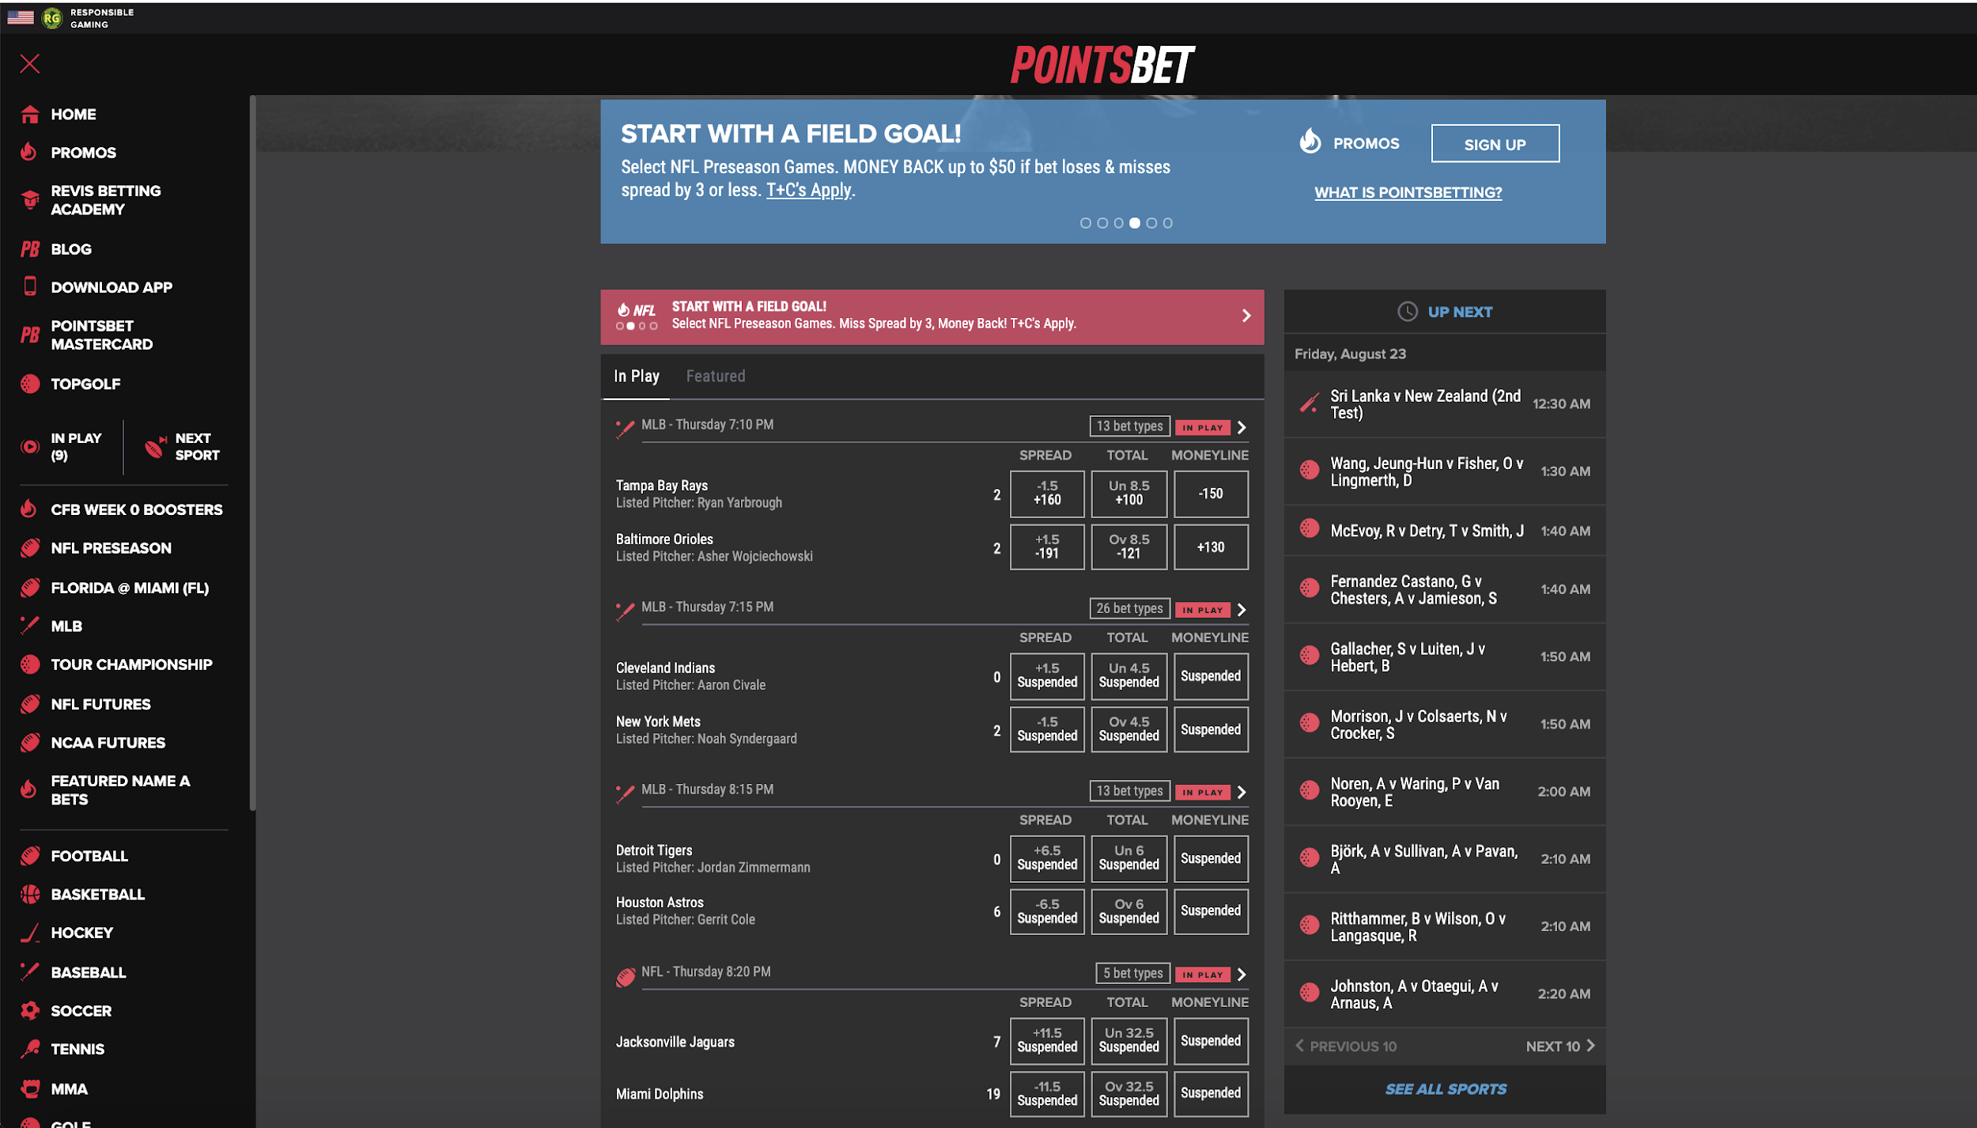Click the US flag icon
This screenshot has height=1128, width=1977.
[x=21, y=17]
